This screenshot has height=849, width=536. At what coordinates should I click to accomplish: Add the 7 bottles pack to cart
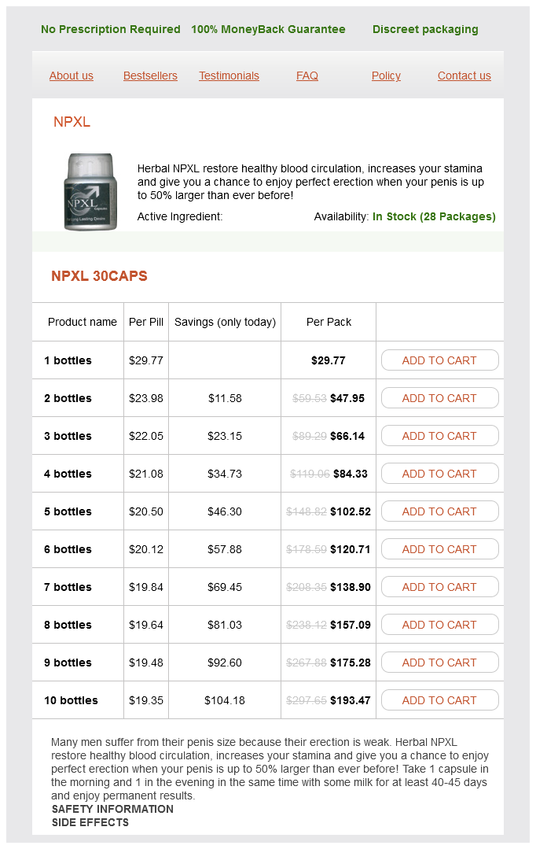coord(439,587)
